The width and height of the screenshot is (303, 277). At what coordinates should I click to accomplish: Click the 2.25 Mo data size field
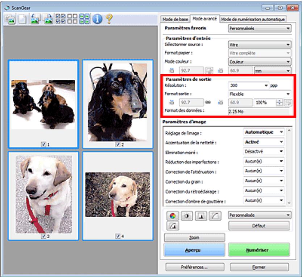coord(259,112)
